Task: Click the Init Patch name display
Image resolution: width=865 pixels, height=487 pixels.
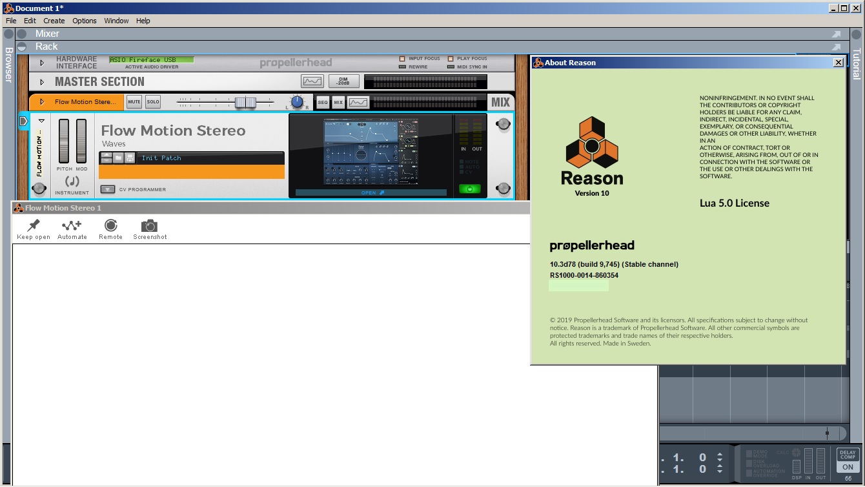Action: (210, 158)
